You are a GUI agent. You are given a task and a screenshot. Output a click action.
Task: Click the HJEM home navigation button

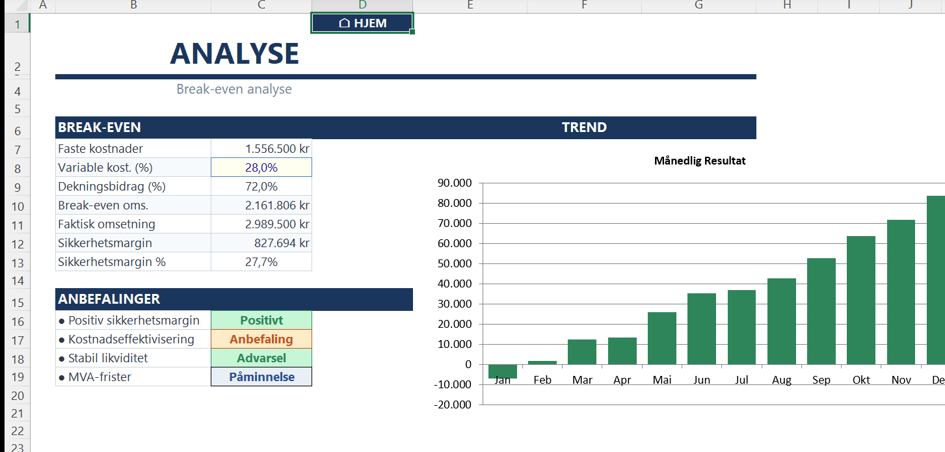pos(362,23)
